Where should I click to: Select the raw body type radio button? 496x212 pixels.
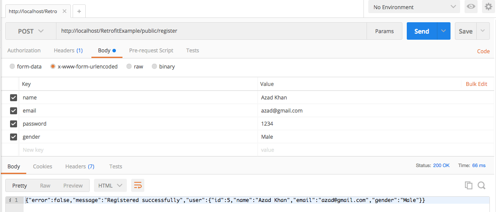click(x=129, y=67)
